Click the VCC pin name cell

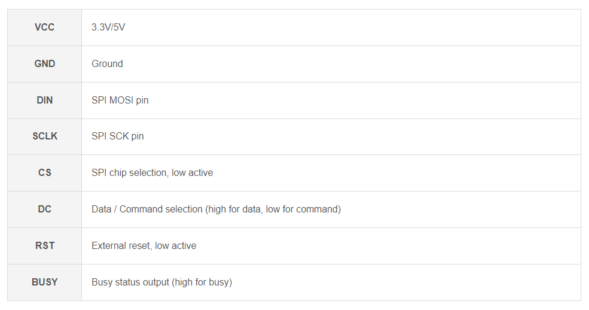(45, 28)
